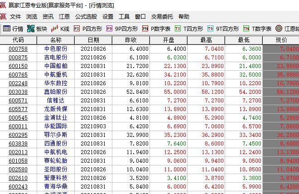The image size is (299, 194).
Task: Open stock code 605577
Action: point(18,109)
